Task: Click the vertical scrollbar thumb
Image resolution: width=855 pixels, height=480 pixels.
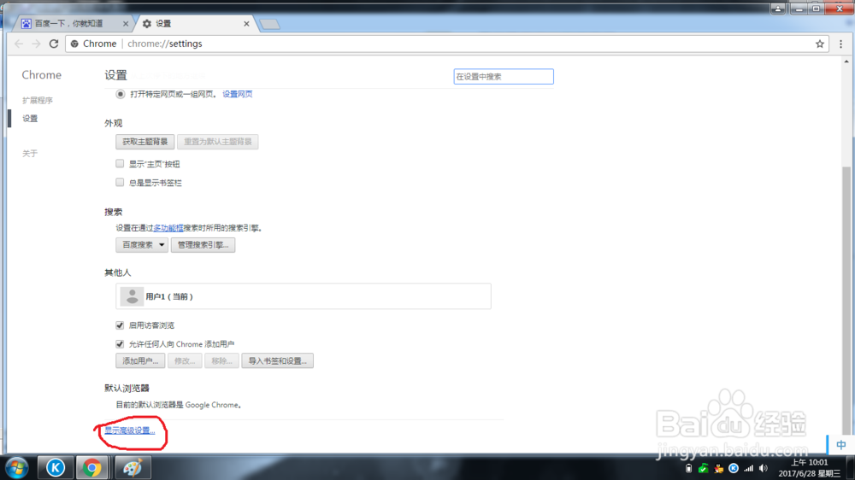Action: pos(846,300)
